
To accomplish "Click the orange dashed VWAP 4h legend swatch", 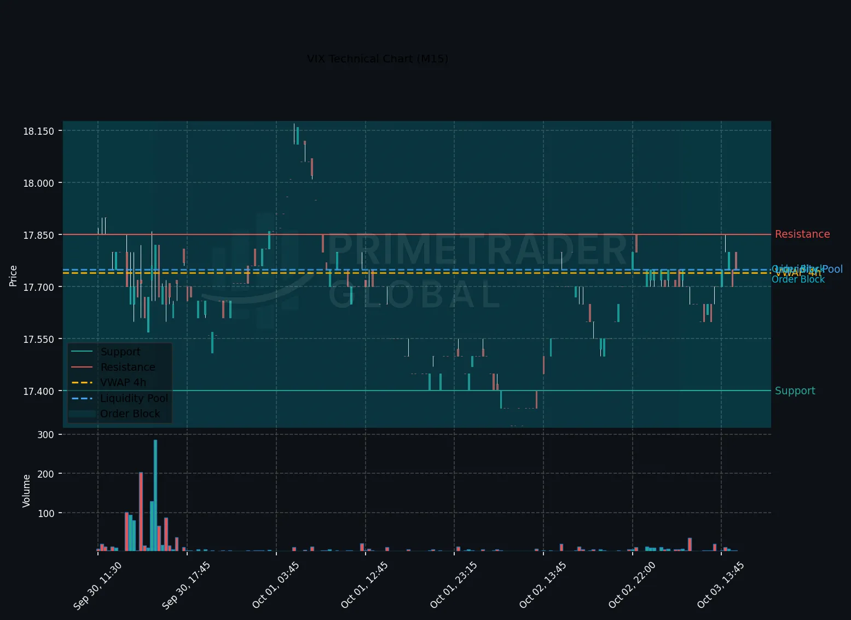I will point(82,383).
